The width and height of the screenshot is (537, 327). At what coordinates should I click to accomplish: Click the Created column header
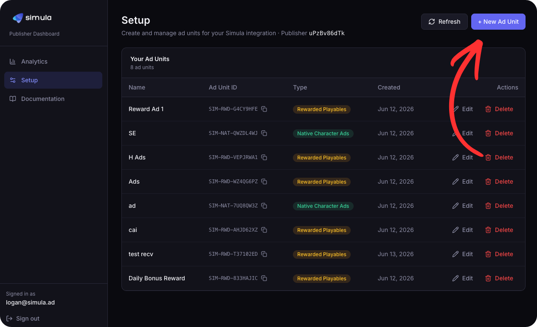pos(389,87)
